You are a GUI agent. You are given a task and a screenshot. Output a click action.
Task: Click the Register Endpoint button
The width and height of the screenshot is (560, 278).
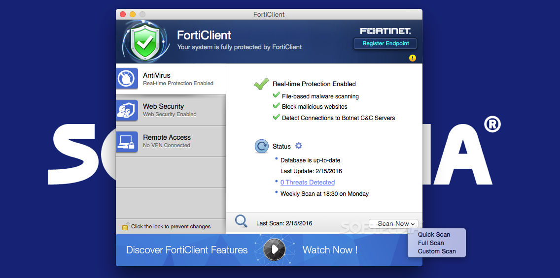(x=385, y=43)
